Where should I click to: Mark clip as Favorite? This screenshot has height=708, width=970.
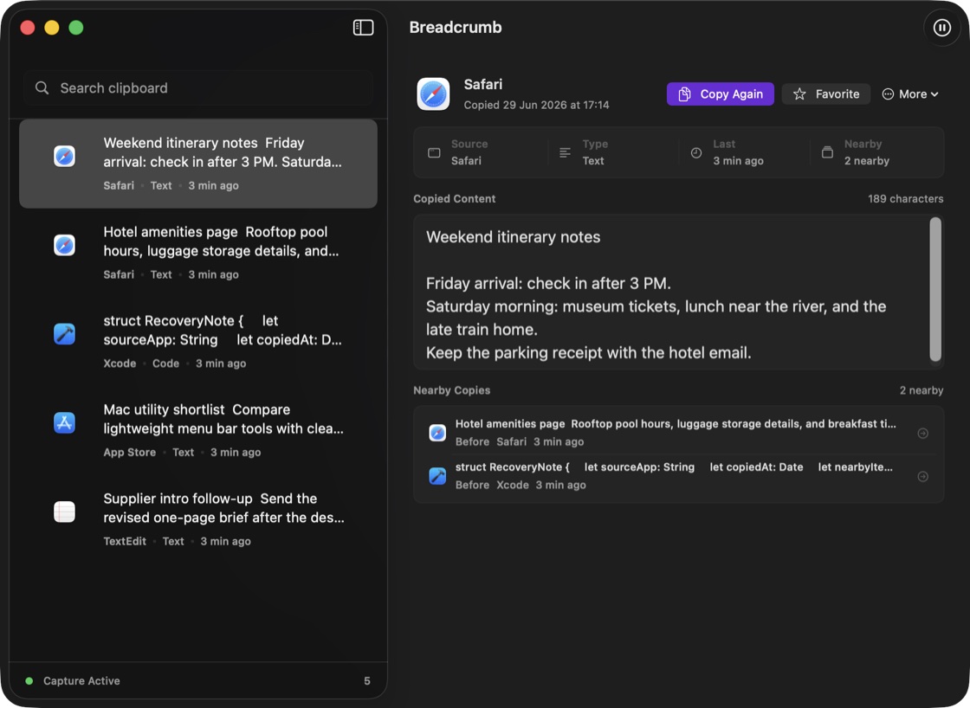(826, 94)
